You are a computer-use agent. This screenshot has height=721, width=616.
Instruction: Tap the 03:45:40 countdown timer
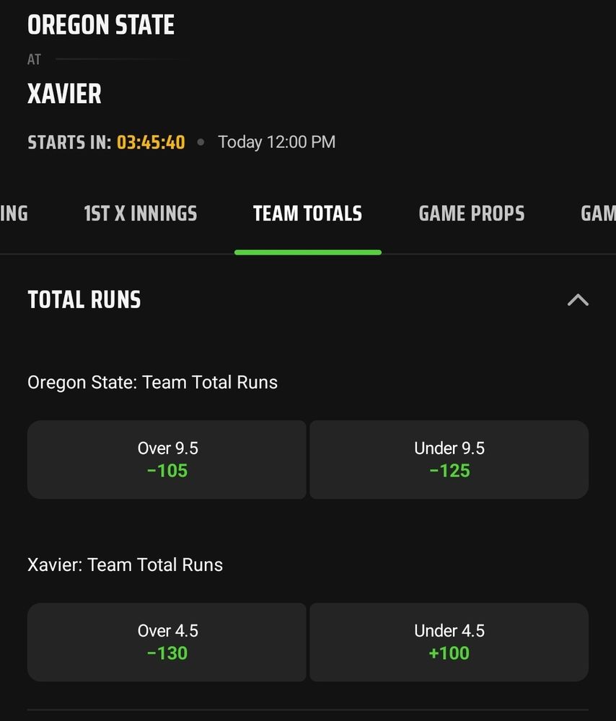pyautogui.click(x=151, y=142)
